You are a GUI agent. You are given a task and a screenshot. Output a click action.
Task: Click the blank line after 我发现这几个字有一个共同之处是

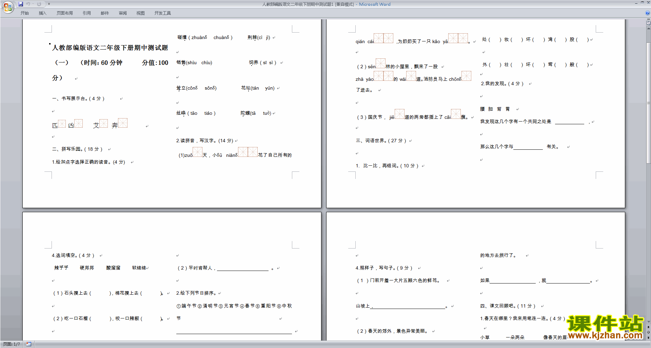(x=570, y=122)
